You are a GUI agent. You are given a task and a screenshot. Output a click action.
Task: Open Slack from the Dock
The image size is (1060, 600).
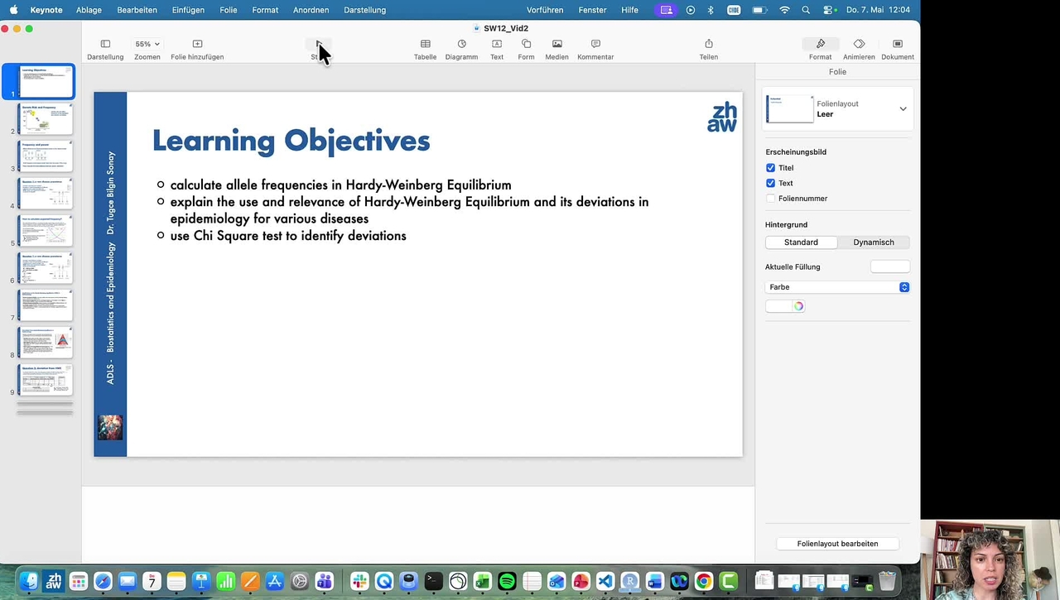pos(359,582)
